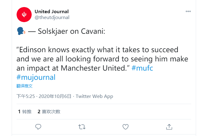Open the @theutdjournal handle link

(52, 17)
